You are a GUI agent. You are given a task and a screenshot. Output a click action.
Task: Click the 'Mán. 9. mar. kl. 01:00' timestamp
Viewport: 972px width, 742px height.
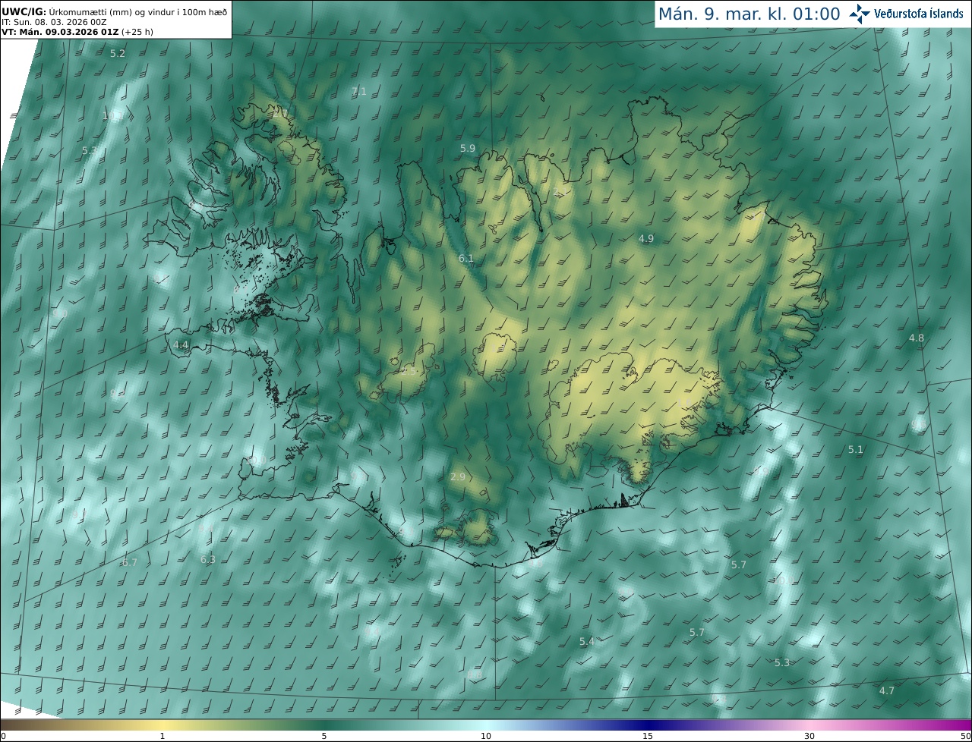point(749,14)
